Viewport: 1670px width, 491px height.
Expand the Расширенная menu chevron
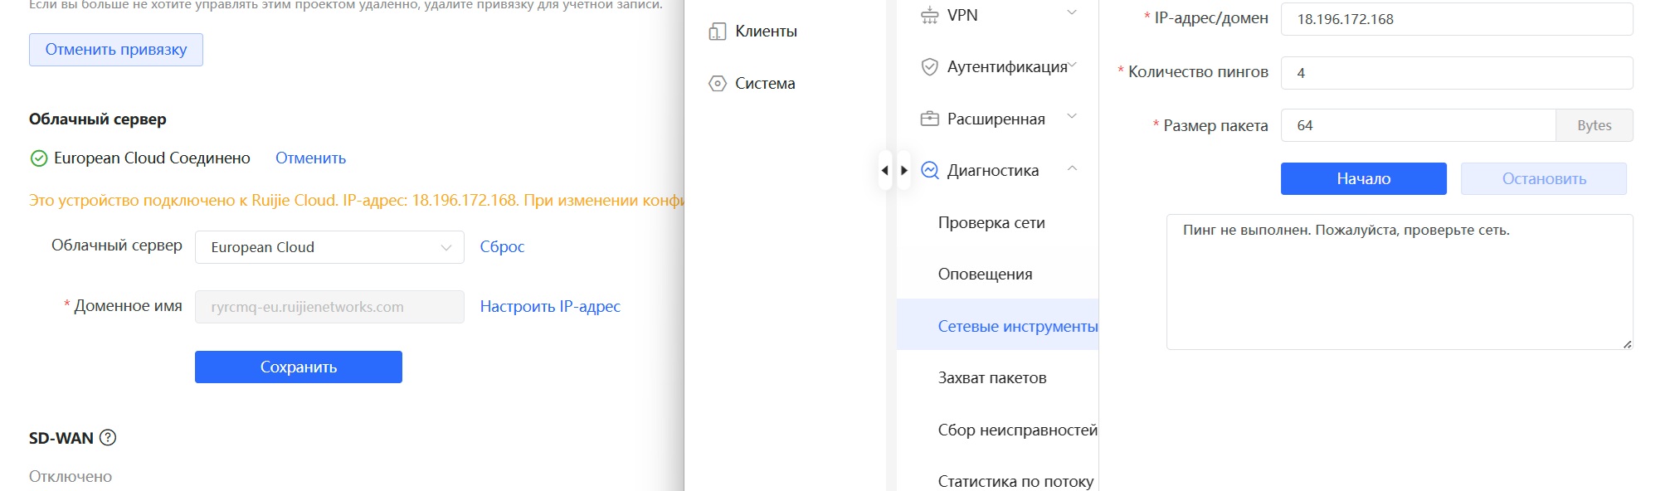click(1072, 117)
